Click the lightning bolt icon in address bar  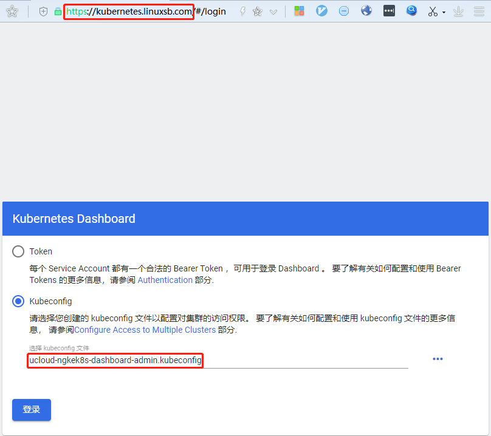[x=242, y=12]
